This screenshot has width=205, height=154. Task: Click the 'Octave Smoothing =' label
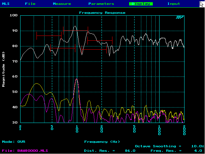click(158, 146)
